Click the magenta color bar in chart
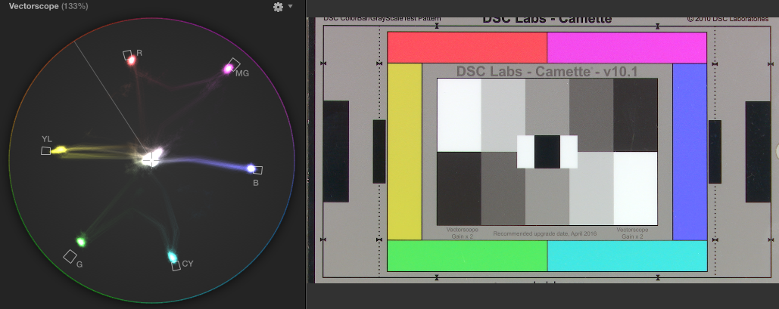Image resolution: width=779 pixels, height=309 pixels. tap(627, 48)
